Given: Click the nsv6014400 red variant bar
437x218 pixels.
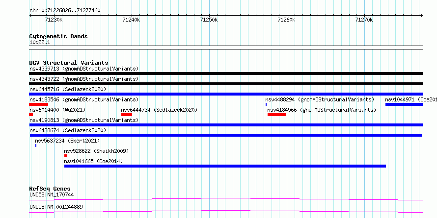Looking at the screenshot, I should 31,115.
